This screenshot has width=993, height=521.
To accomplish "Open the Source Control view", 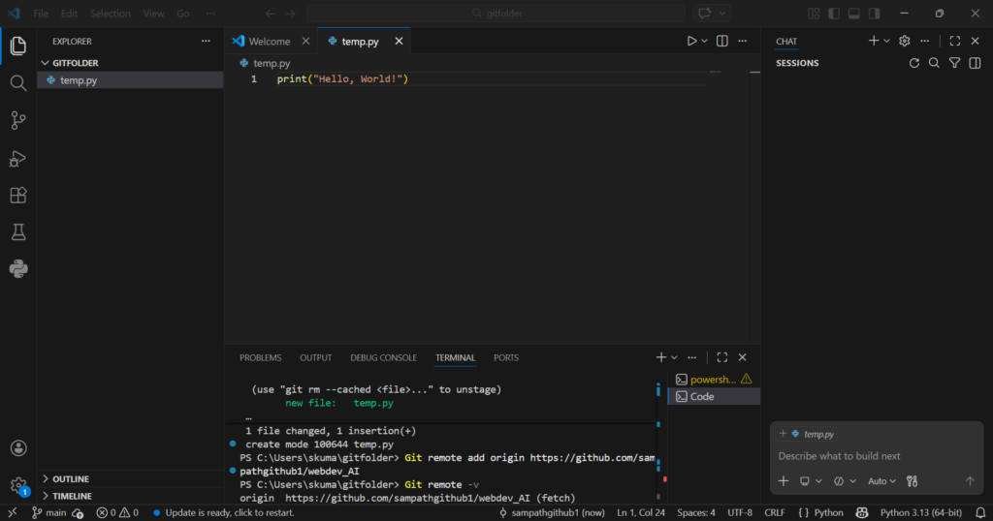I will point(17,120).
